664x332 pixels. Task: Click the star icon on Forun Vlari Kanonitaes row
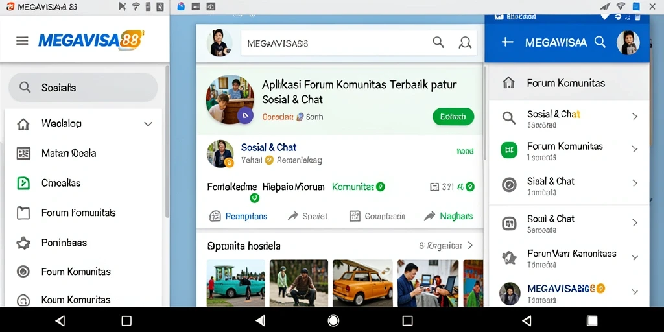pyautogui.click(x=509, y=257)
